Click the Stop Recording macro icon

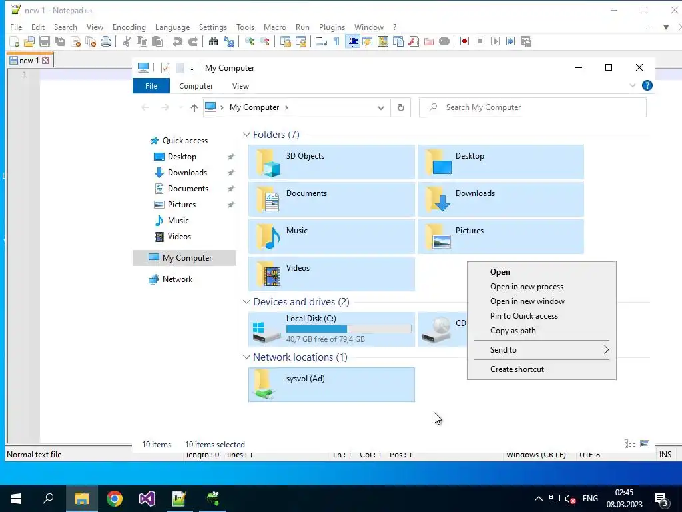coord(480,41)
